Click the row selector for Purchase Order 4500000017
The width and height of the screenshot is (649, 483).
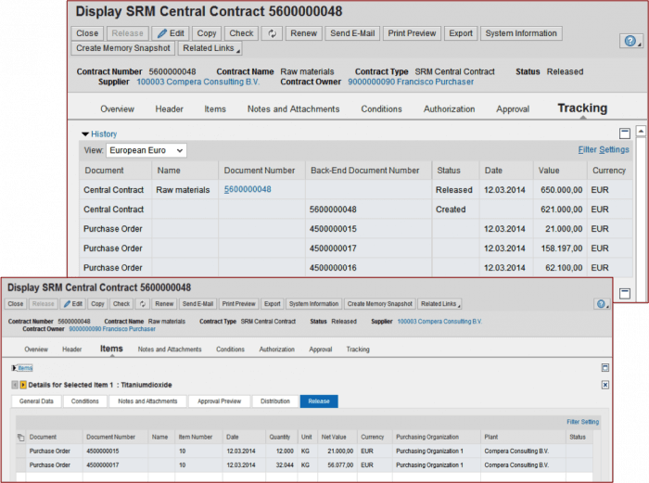(x=20, y=465)
